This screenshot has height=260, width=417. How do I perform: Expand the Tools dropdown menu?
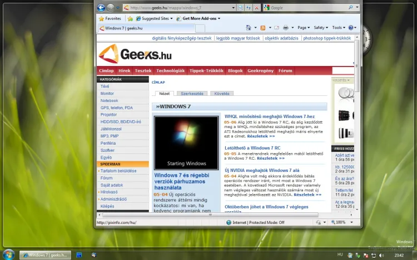coord(339,28)
